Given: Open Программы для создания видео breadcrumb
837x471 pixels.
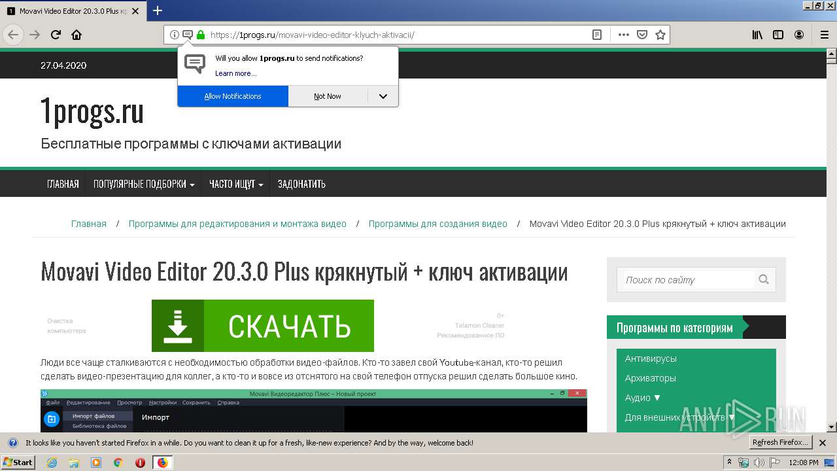Looking at the screenshot, I should click(x=438, y=224).
